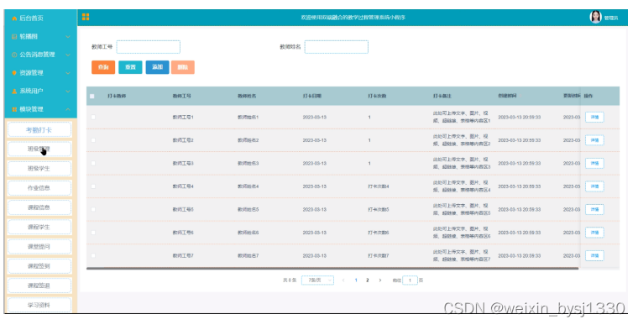Screen dimensions: 638x325
Task: Click the administrator avatar picture
Action: click(595, 17)
